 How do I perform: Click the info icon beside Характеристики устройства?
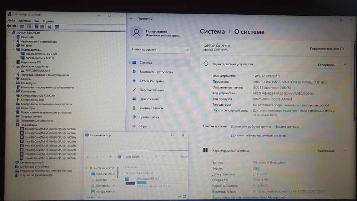click(206, 64)
